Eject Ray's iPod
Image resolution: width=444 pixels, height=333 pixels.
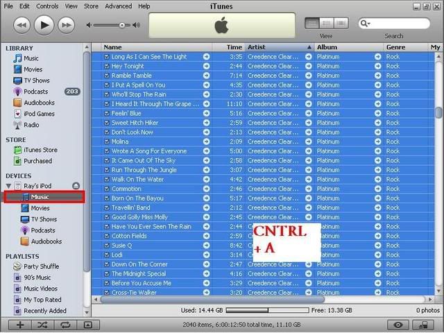[x=76, y=186]
